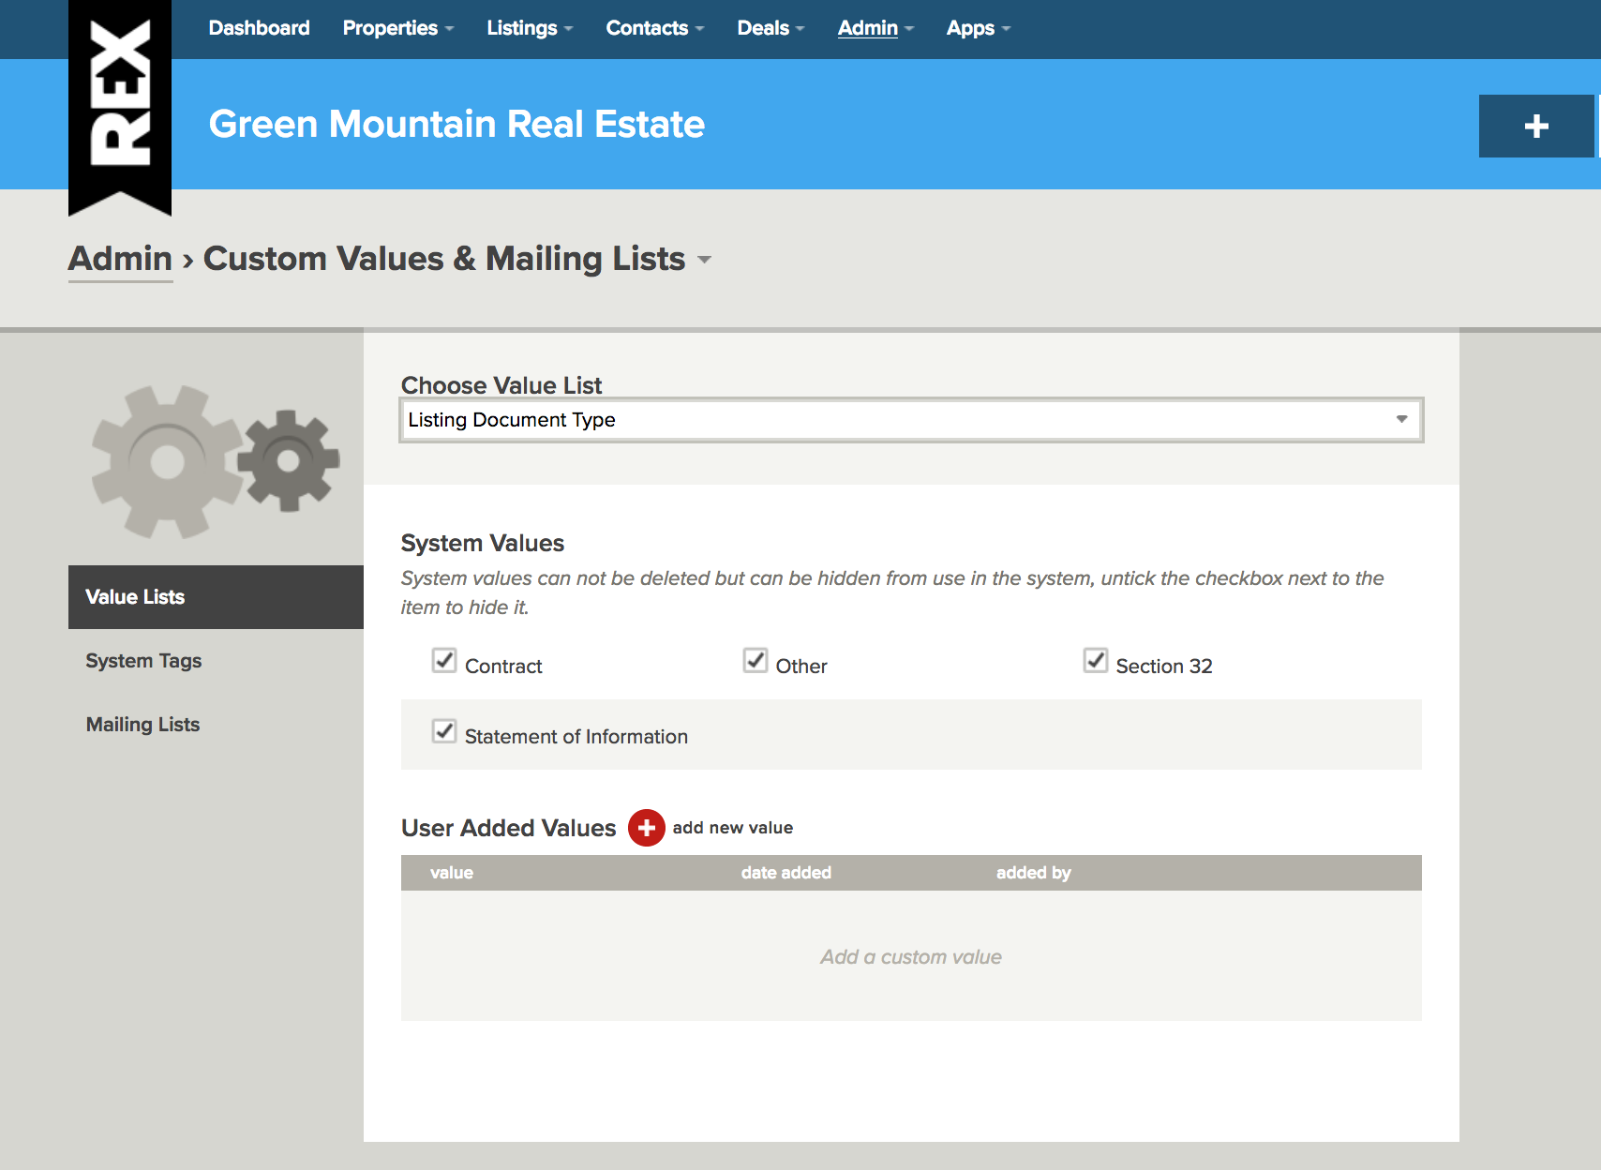The width and height of the screenshot is (1601, 1170).
Task: Click the Admin breadcrumb link
Action: click(x=120, y=259)
